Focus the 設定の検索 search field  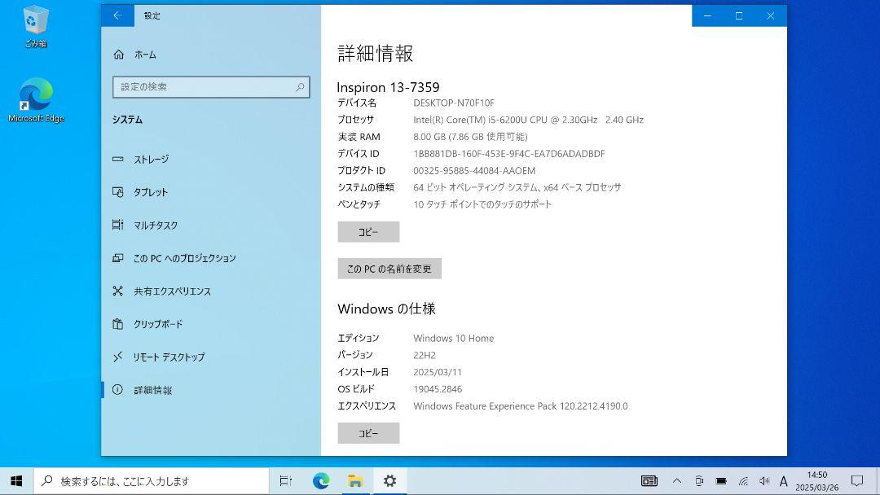pyautogui.click(x=211, y=87)
